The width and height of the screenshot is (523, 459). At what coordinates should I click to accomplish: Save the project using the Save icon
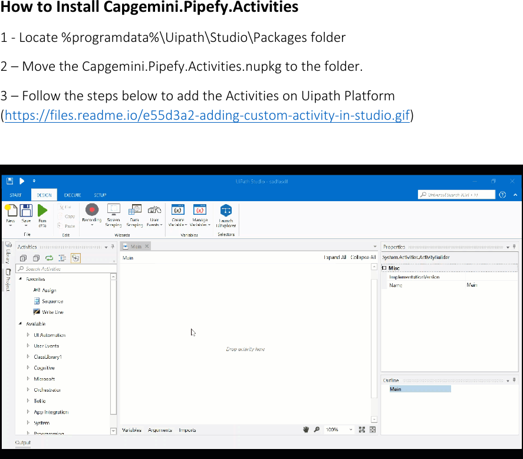coord(25,211)
